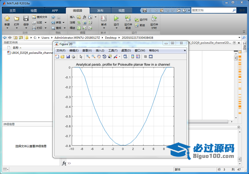Click the command window fx prompt icon
The width and height of the screenshot is (249, 174).
click(x=64, y=163)
